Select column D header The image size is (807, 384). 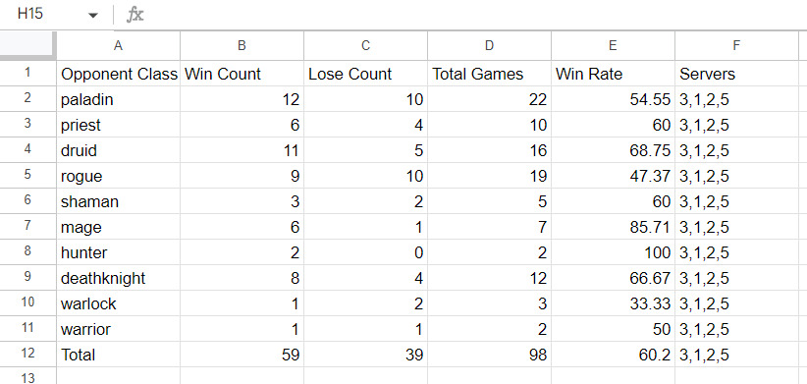(489, 46)
